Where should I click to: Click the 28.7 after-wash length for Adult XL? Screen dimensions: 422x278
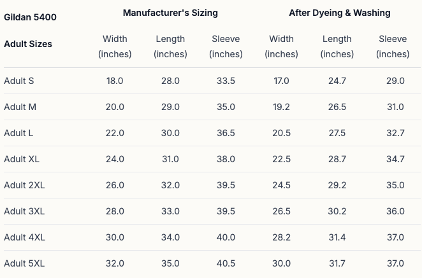coord(337,159)
